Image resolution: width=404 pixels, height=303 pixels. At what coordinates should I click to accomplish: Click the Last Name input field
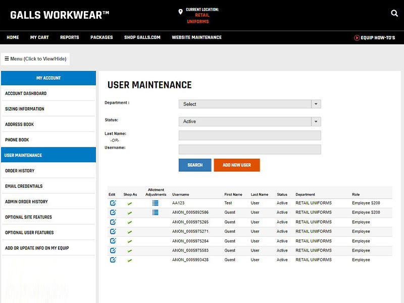(x=249, y=135)
